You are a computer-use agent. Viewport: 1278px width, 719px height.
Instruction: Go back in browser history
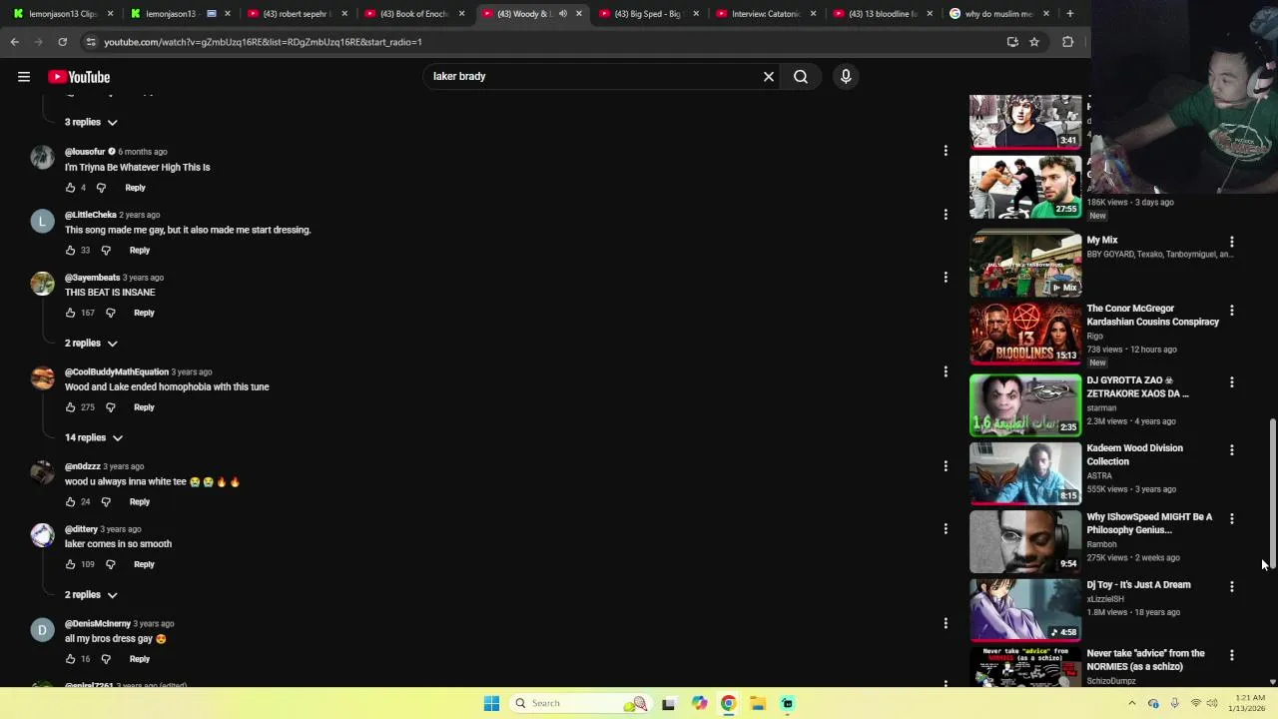click(14, 42)
